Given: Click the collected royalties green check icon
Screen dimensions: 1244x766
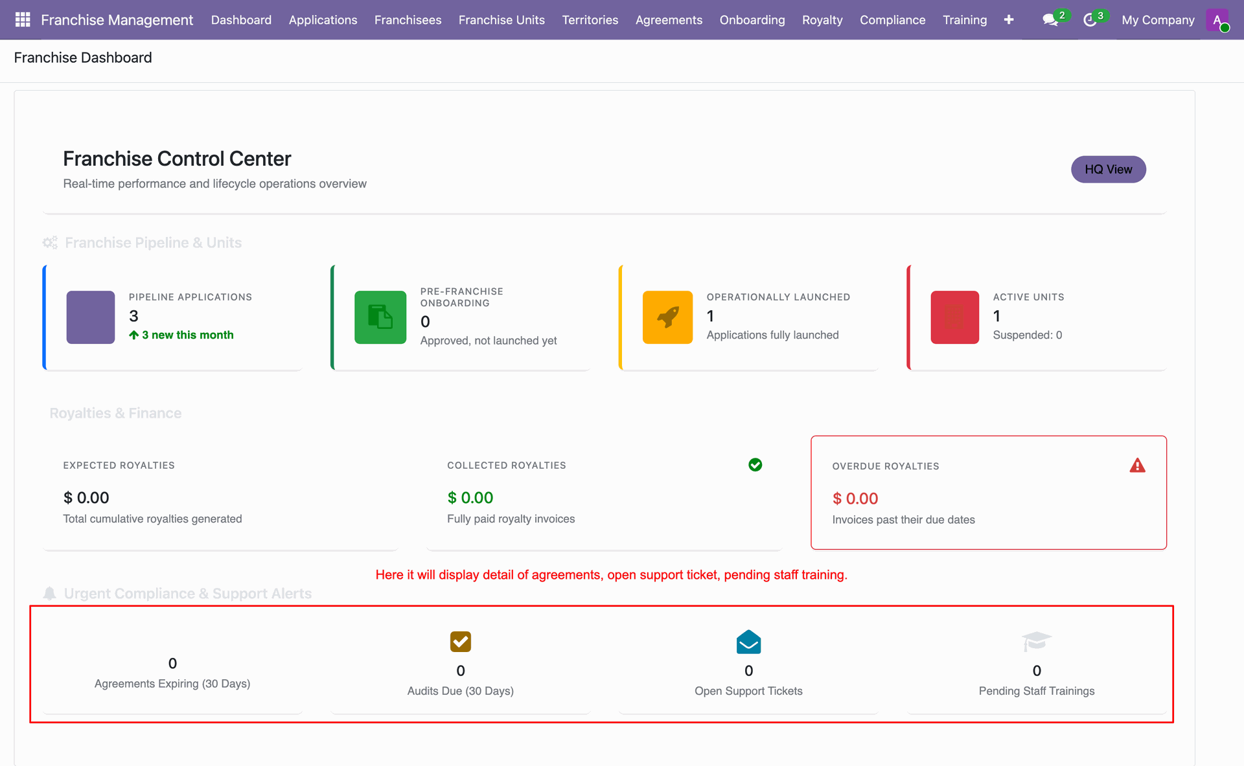Looking at the screenshot, I should coord(755,465).
